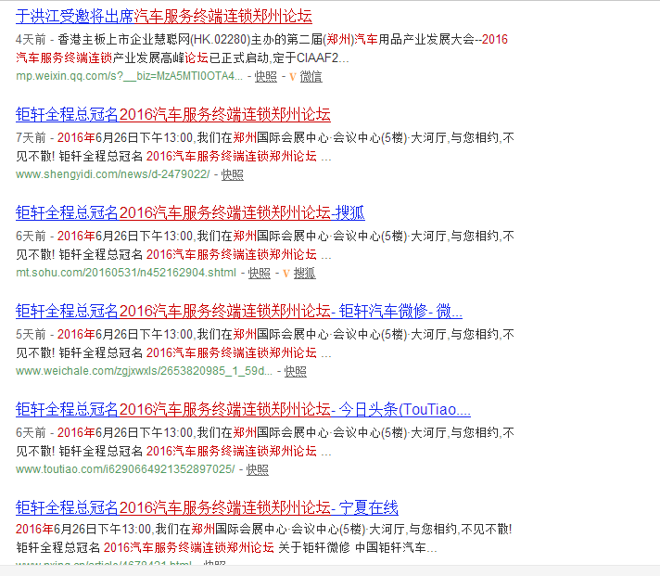This screenshot has height=576, width=660.
Task: Open result titled 于洪江受邀将出席汽车服务终端连锁郑州论坛
Action: (x=164, y=17)
